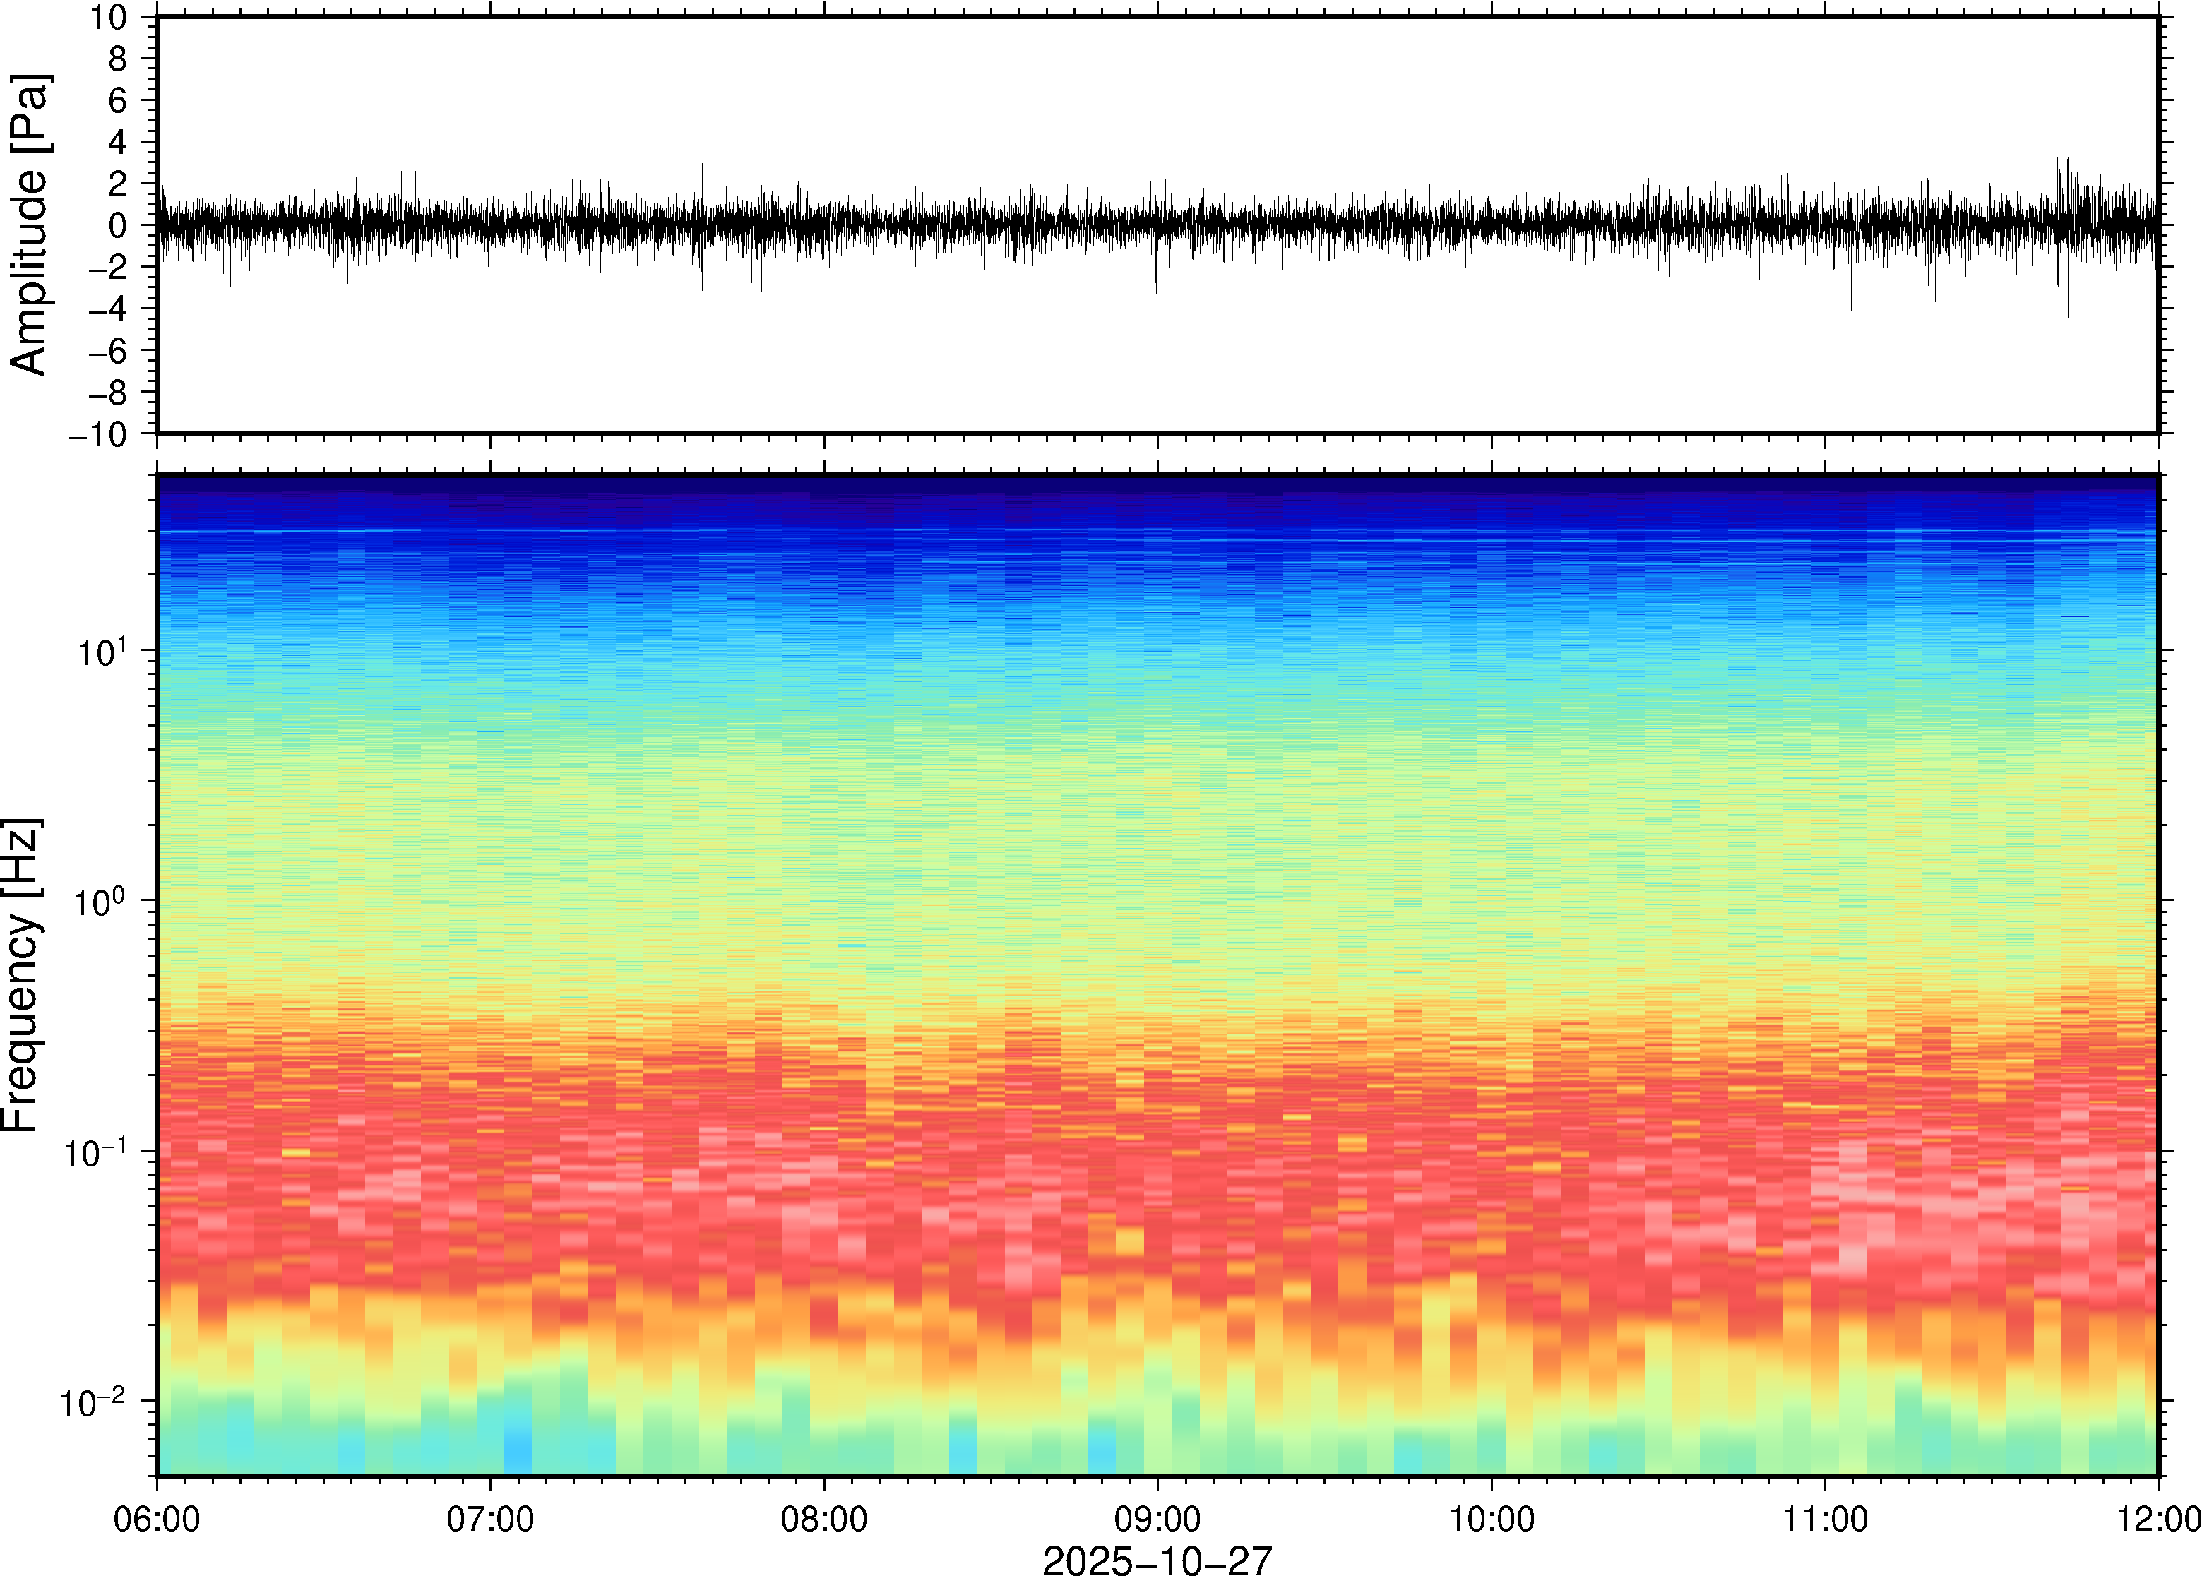
Task: Click the Frequency [Hz] axis title
Action: coord(21,974)
